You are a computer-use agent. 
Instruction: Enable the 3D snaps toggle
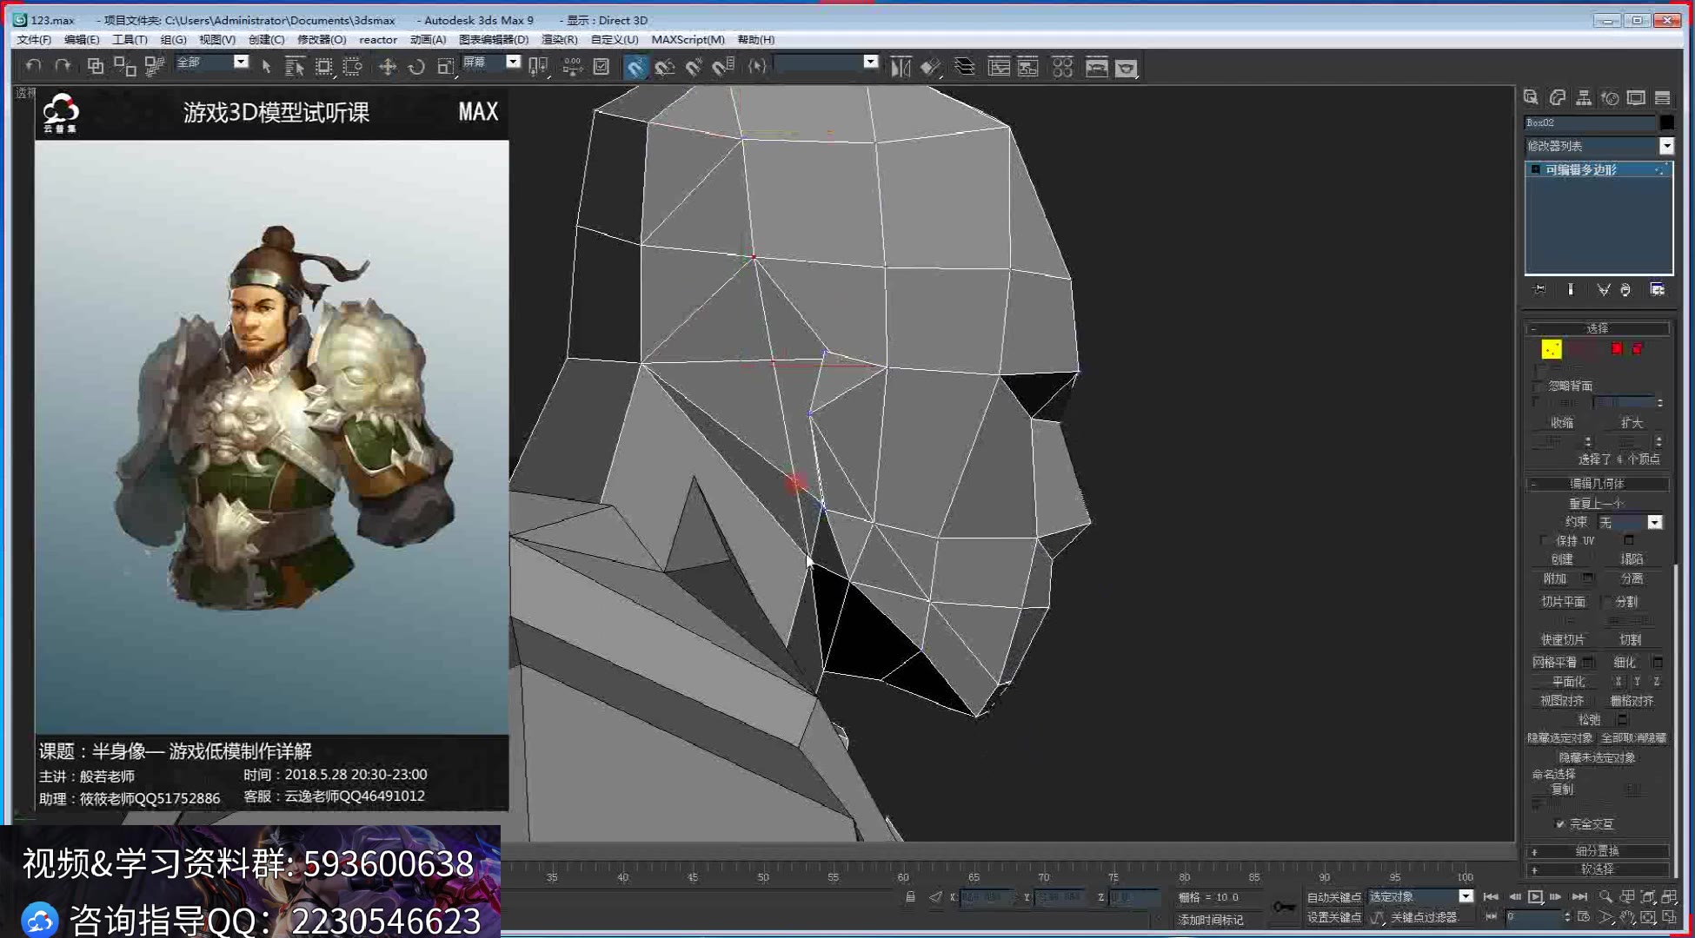point(635,66)
